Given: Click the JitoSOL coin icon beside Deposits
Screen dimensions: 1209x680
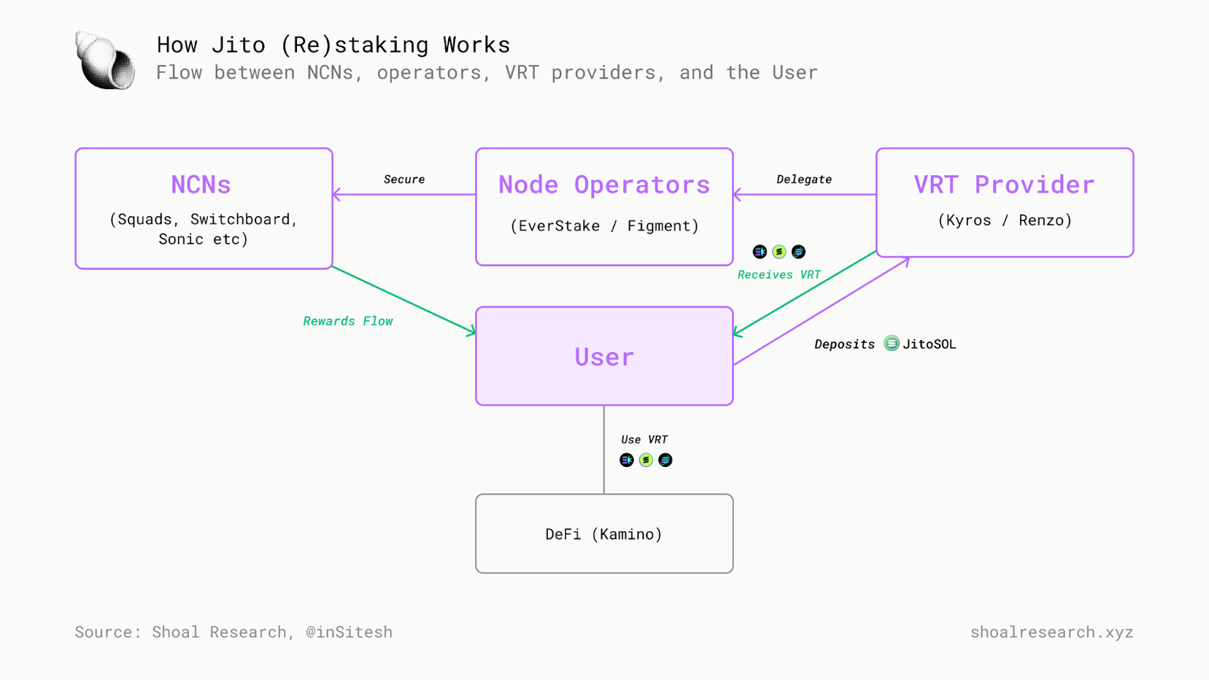Looking at the screenshot, I should pos(892,343).
